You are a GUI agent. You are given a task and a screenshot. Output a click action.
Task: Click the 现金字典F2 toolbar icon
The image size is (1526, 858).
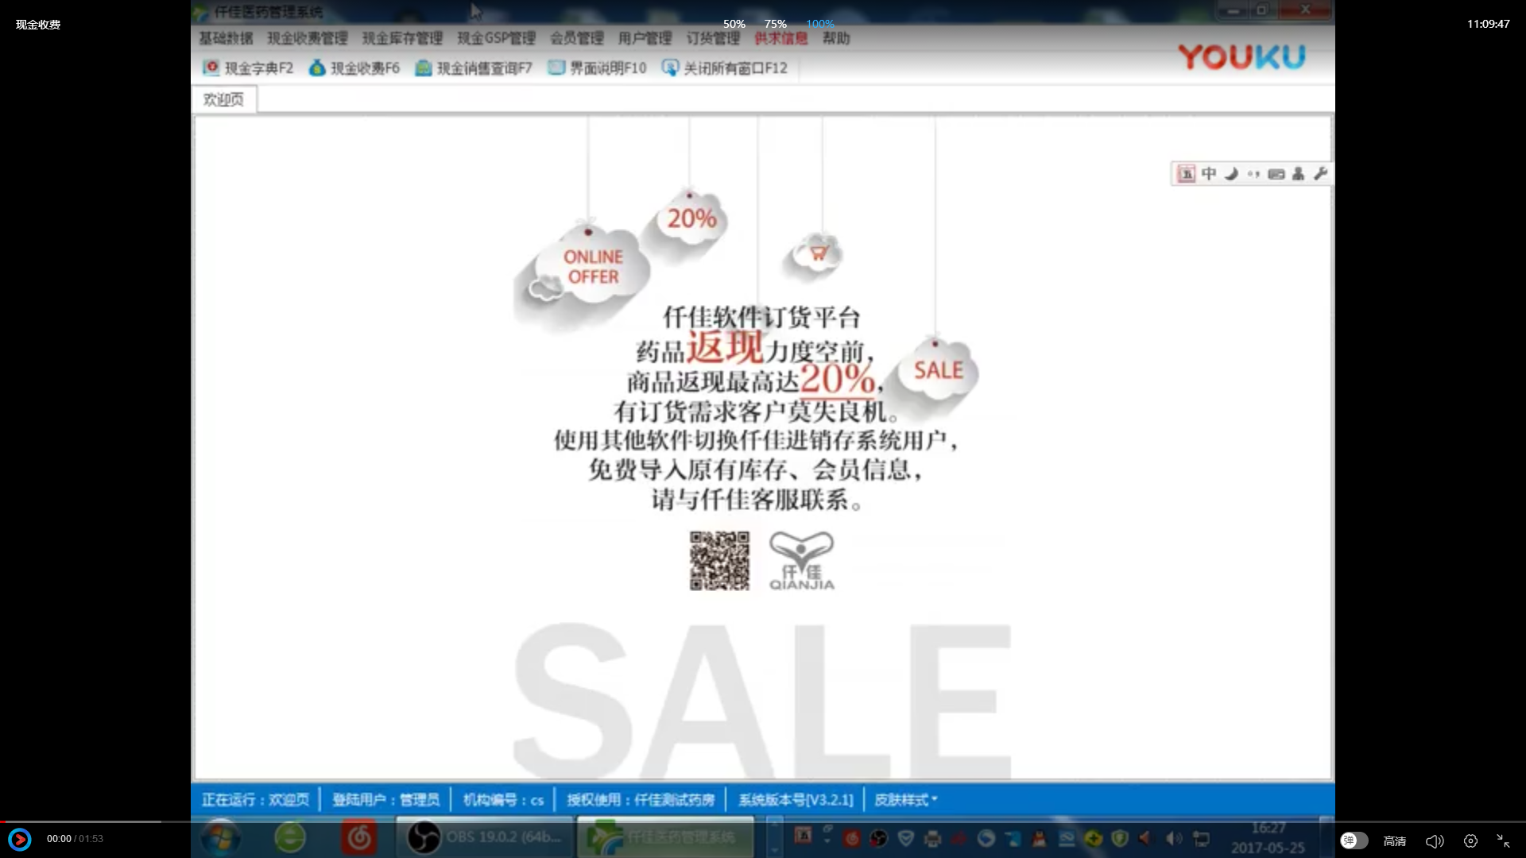tap(211, 68)
